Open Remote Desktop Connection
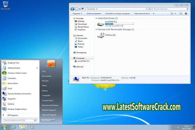The width and height of the screenshot is (195, 130). pos(19,94)
